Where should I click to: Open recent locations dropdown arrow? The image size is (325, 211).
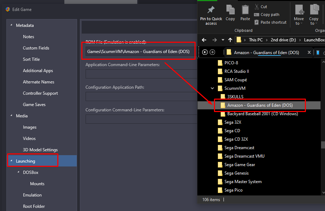tap(223, 40)
